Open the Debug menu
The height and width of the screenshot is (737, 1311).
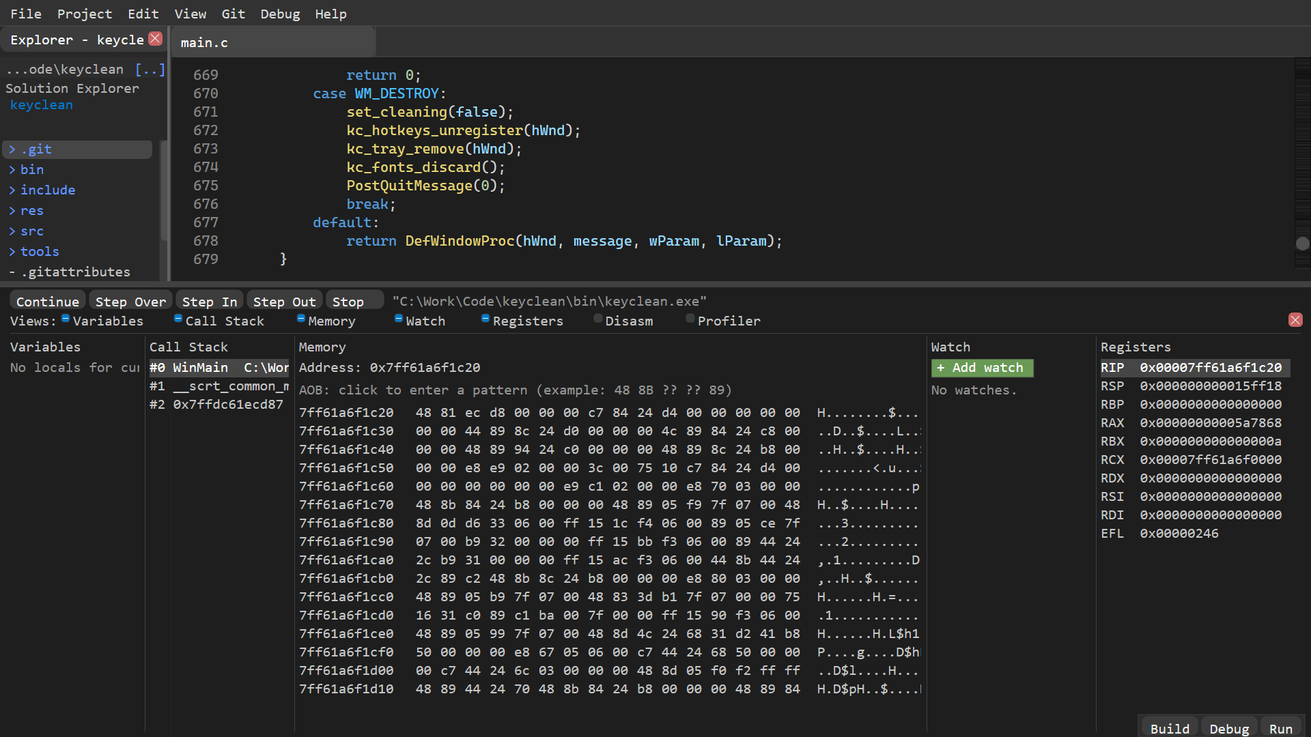click(280, 14)
